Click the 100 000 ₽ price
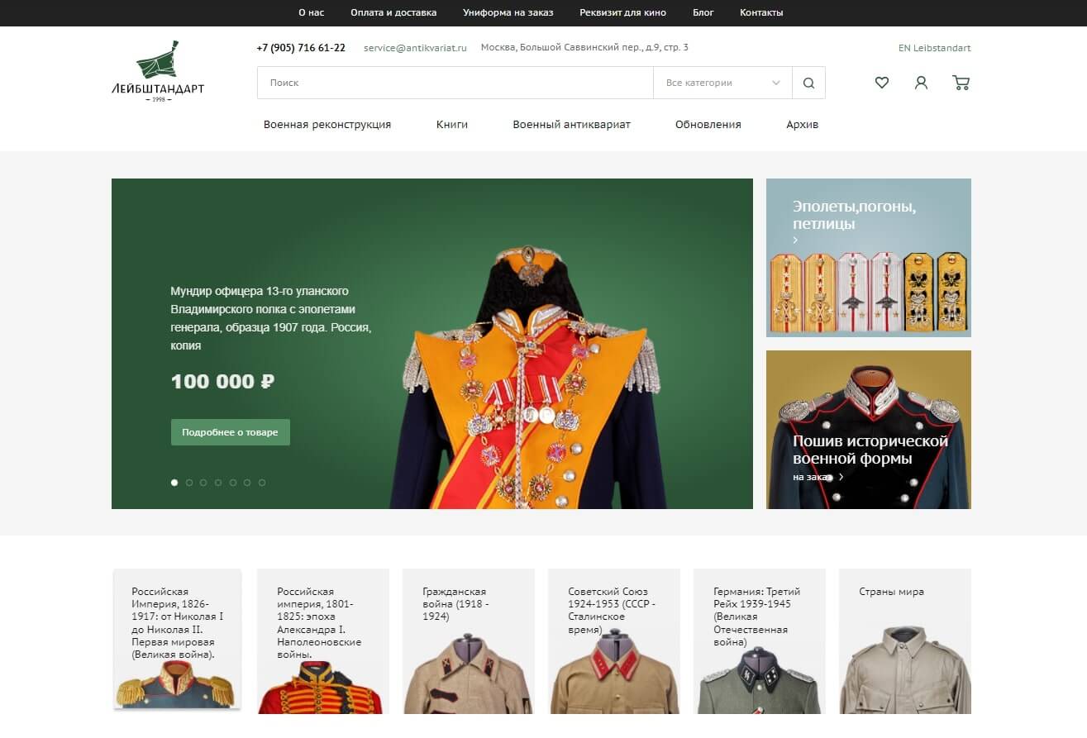The height and width of the screenshot is (738, 1087). 222,382
